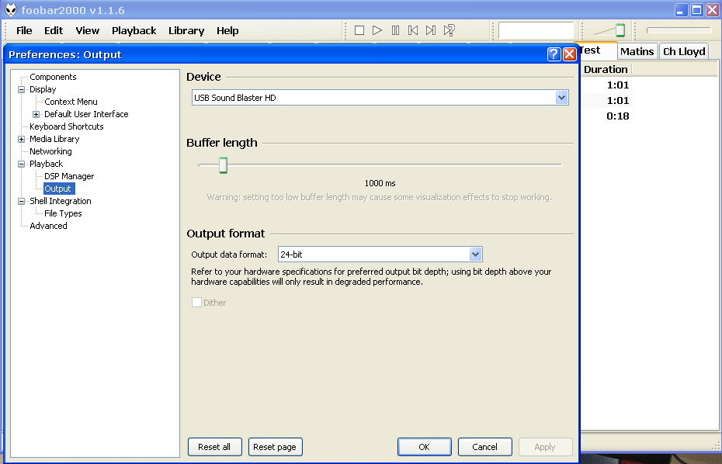
Task: Open the Help menu
Action: pyautogui.click(x=227, y=31)
